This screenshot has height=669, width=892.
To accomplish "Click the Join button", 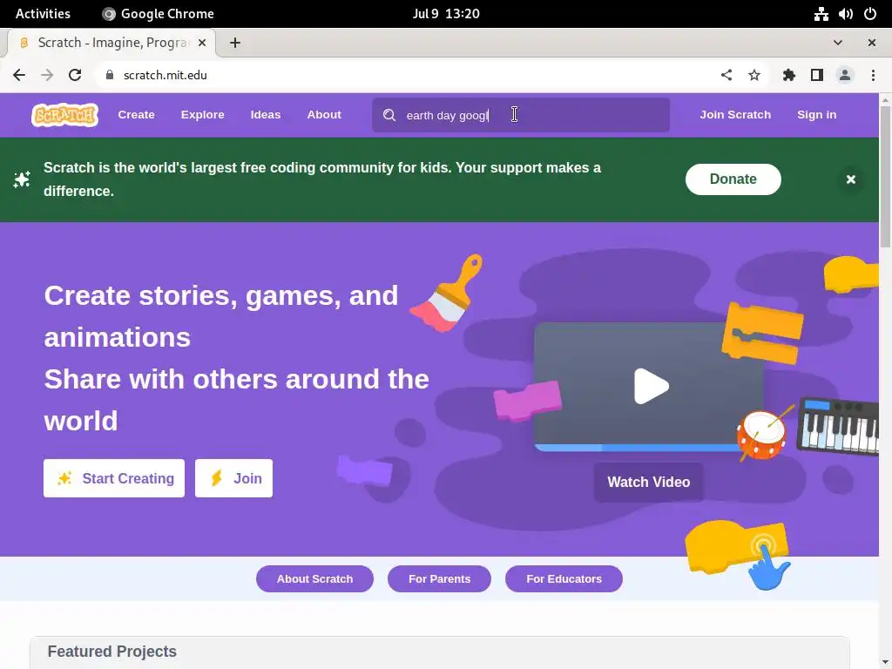I will click(233, 478).
